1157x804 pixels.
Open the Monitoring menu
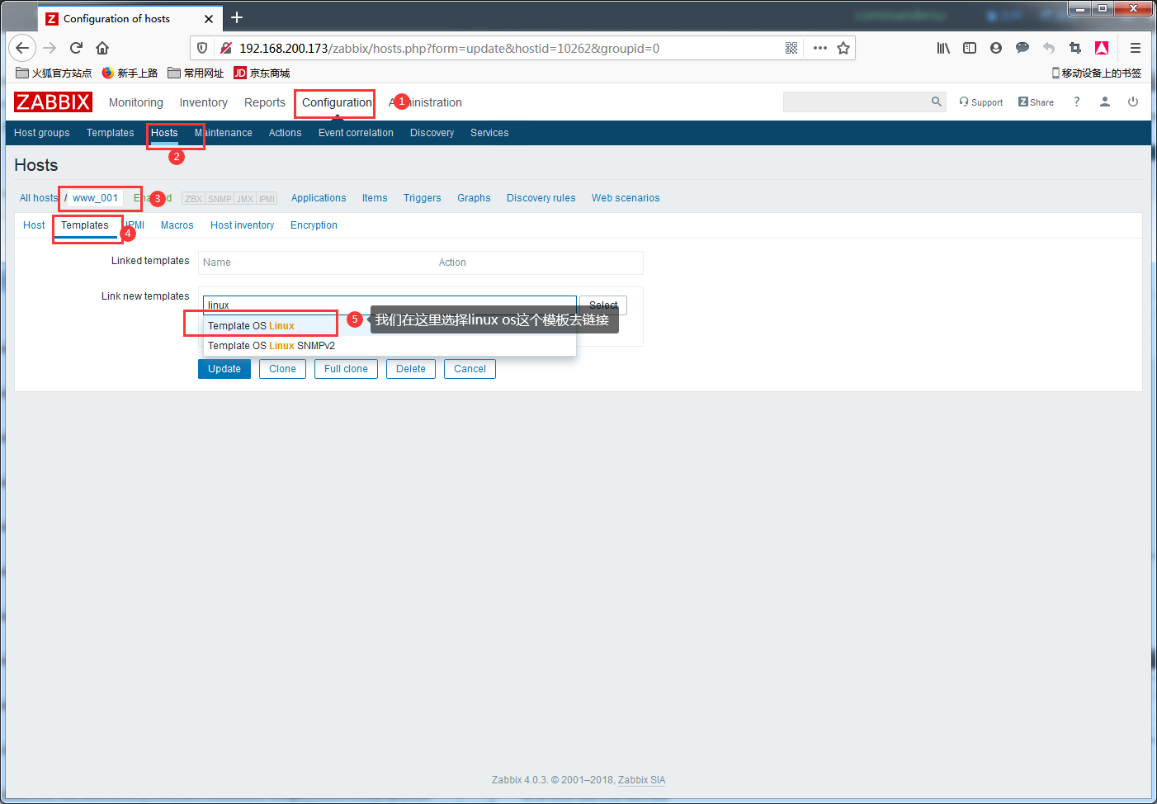coord(136,102)
